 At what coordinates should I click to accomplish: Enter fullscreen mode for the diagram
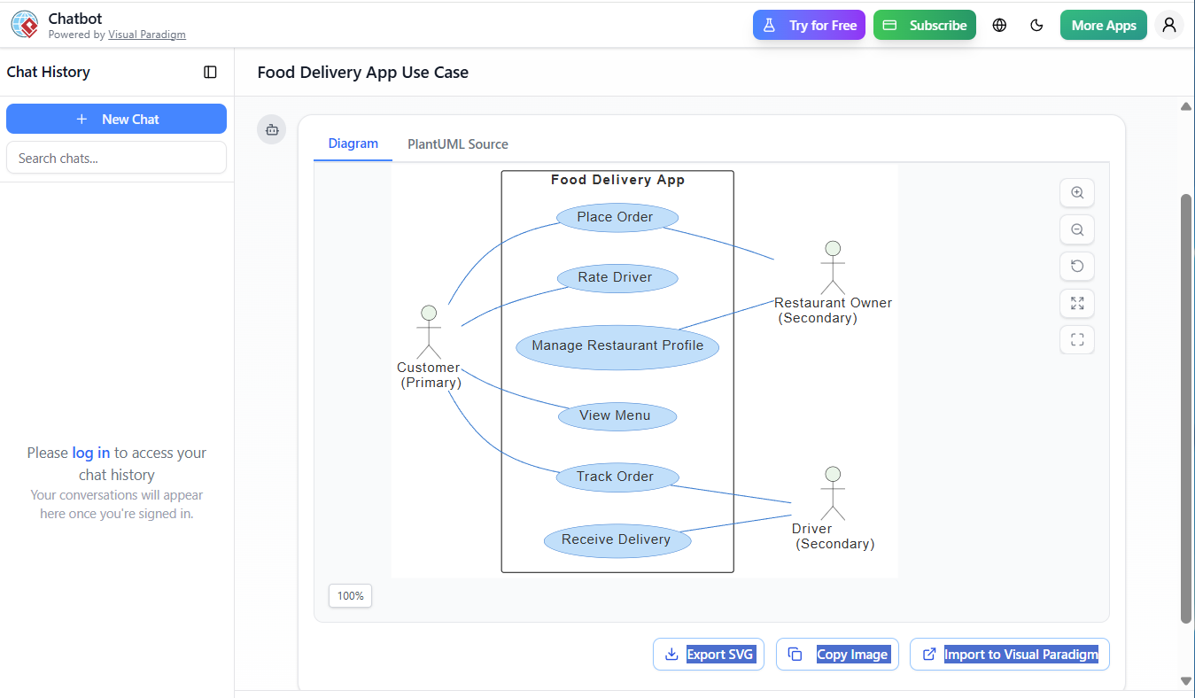(x=1076, y=339)
